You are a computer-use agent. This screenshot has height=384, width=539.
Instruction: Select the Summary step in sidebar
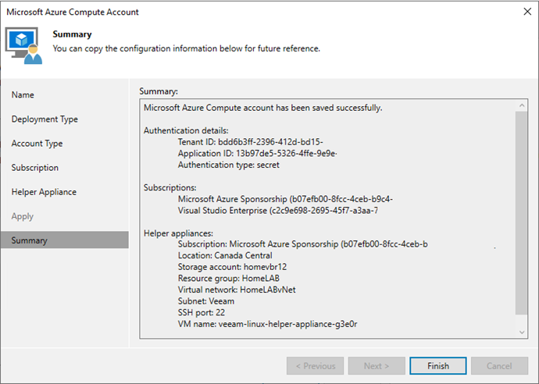[x=65, y=240]
